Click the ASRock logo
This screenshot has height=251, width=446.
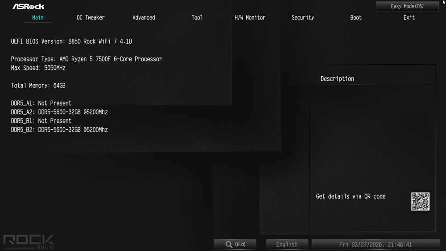click(x=28, y=6)
